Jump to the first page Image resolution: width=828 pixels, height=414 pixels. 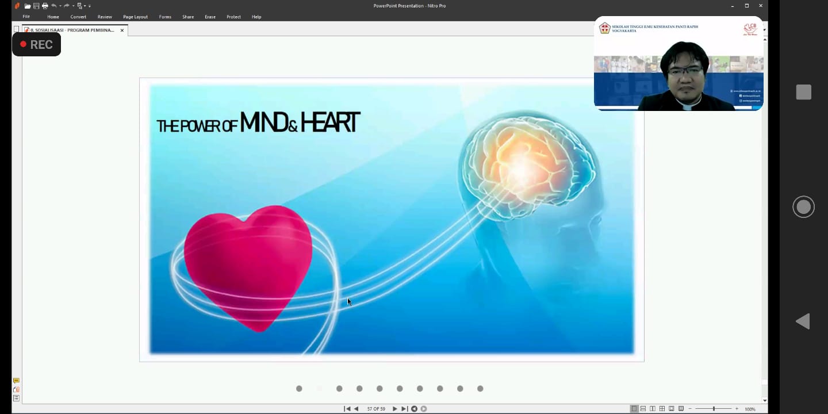click(x=347, y=409)
